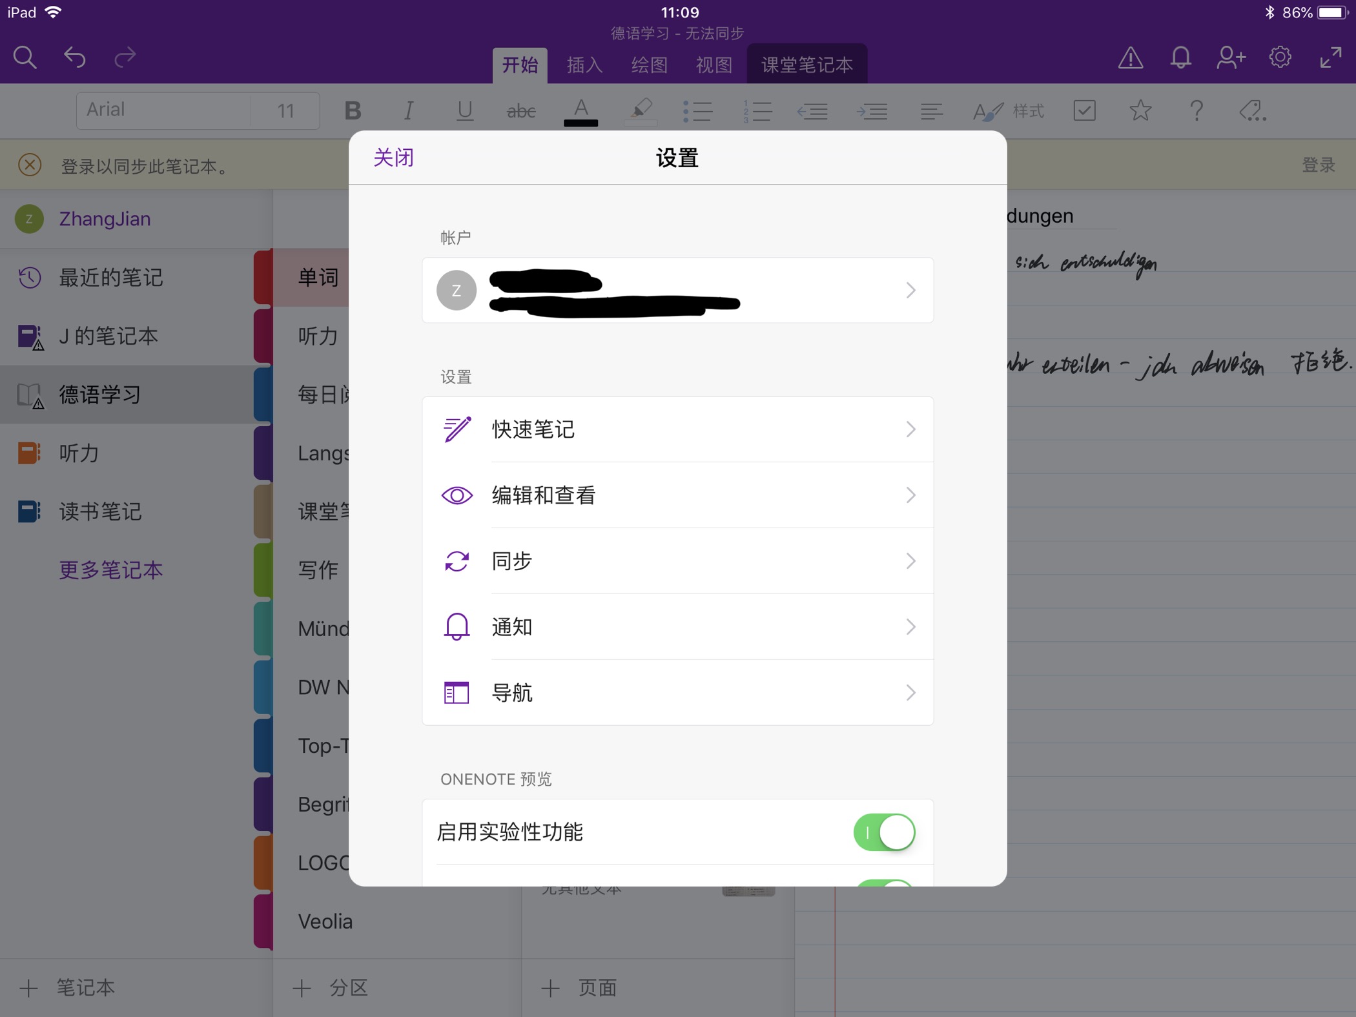Open 通知 settings row
Screen dimensions: 1356x1017
tap(678, 627)
